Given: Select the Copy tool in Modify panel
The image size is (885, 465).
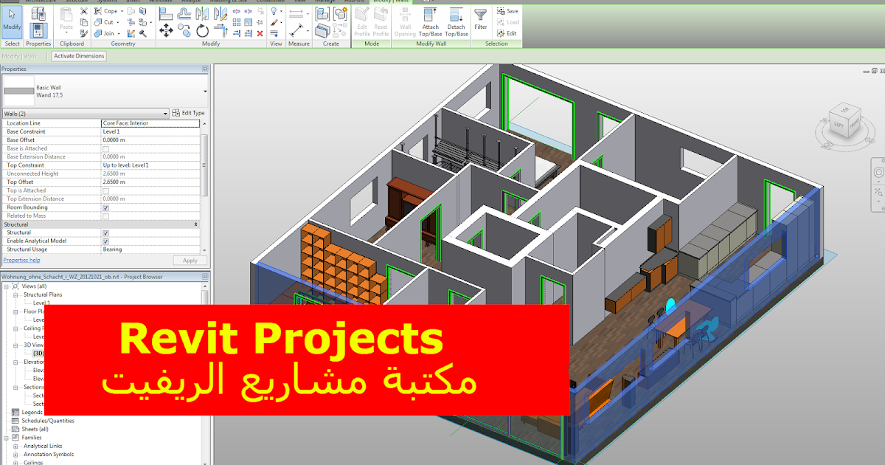Looking at the screenshot, I should (184, 30).
